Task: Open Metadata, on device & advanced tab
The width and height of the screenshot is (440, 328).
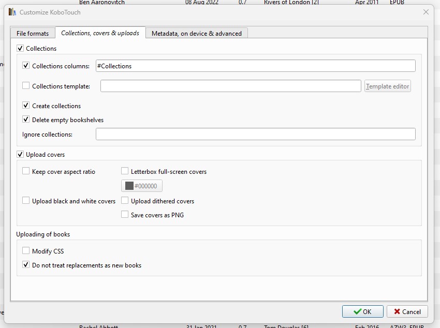Action: pos(196,33)
